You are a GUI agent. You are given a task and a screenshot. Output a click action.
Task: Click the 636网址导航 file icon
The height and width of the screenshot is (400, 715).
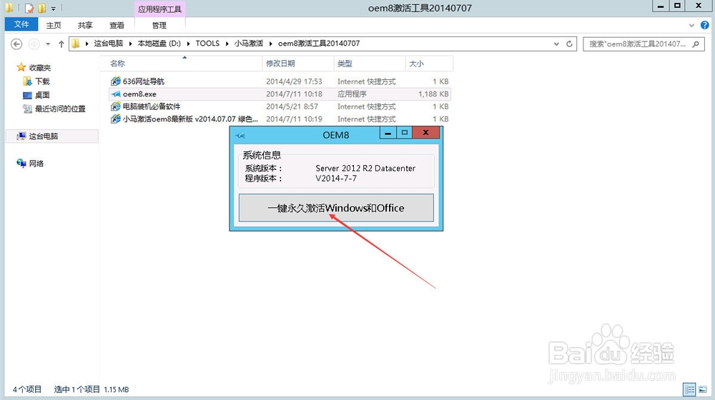click(116, 81)
